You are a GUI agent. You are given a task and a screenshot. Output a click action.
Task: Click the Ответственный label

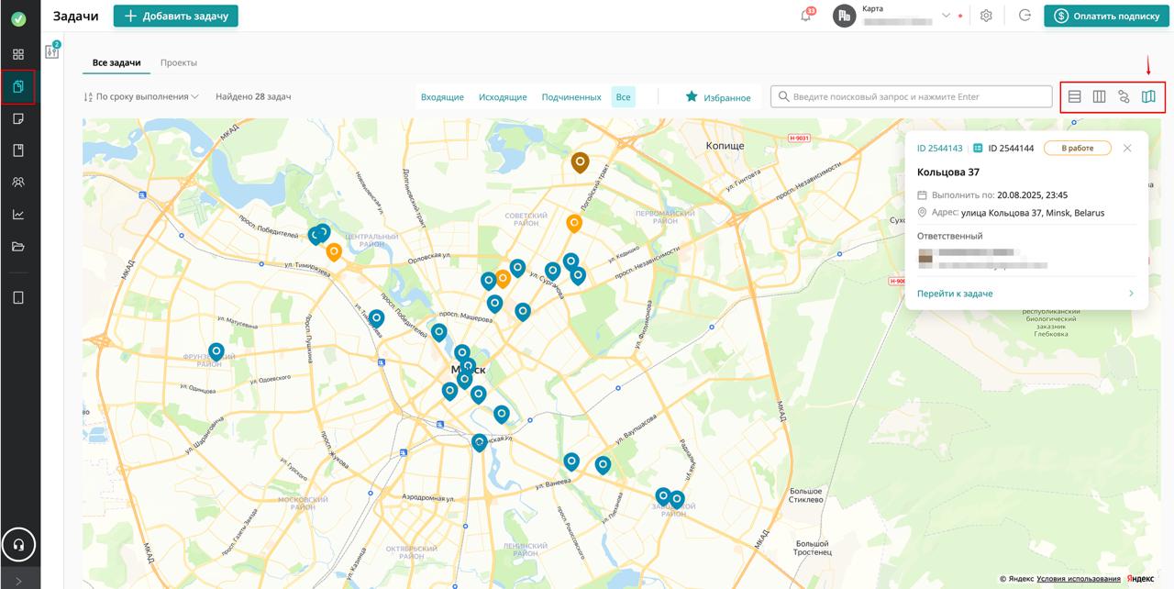950,236
